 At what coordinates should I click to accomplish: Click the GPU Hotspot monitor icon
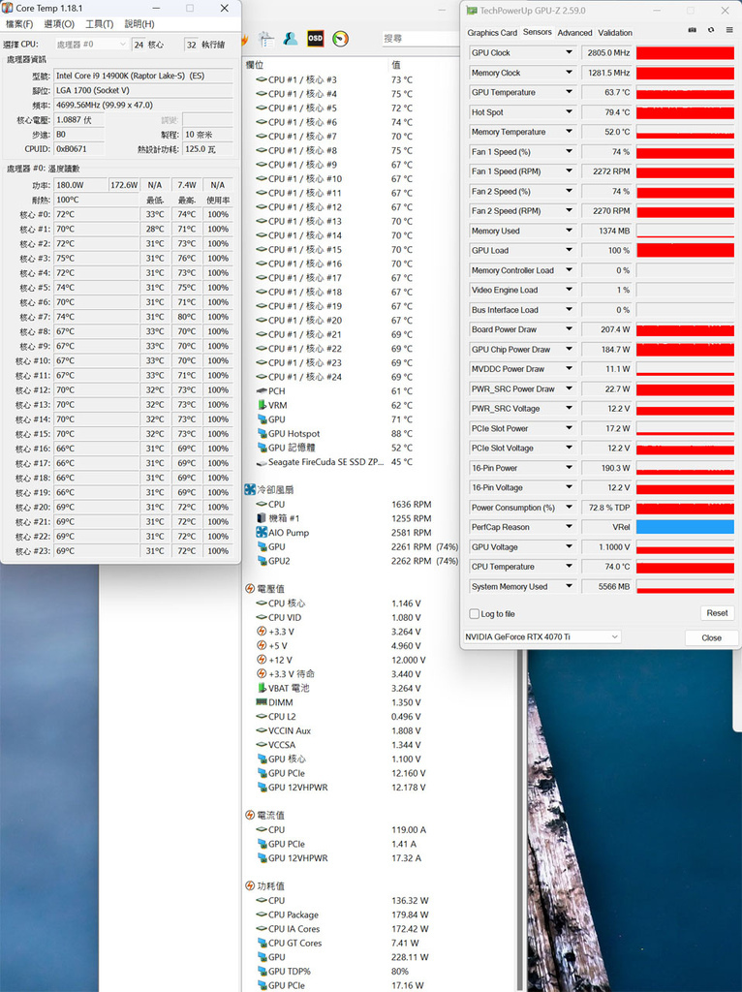click(x=262, y=433)
